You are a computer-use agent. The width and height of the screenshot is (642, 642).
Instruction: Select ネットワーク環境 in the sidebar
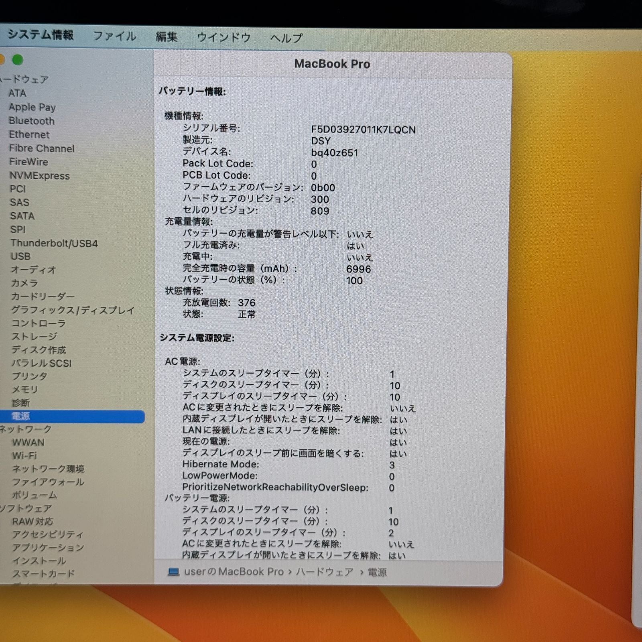pos(49,469)
